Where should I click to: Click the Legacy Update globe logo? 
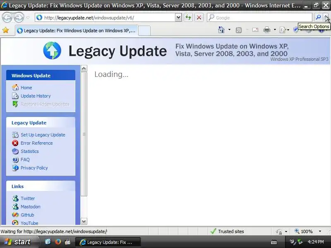coord(52,50)
